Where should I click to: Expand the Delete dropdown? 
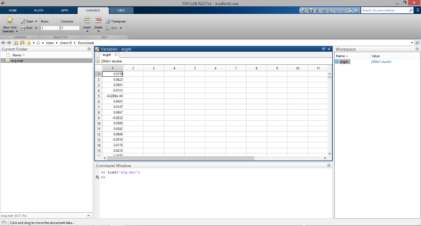click(x=99, y=31)
